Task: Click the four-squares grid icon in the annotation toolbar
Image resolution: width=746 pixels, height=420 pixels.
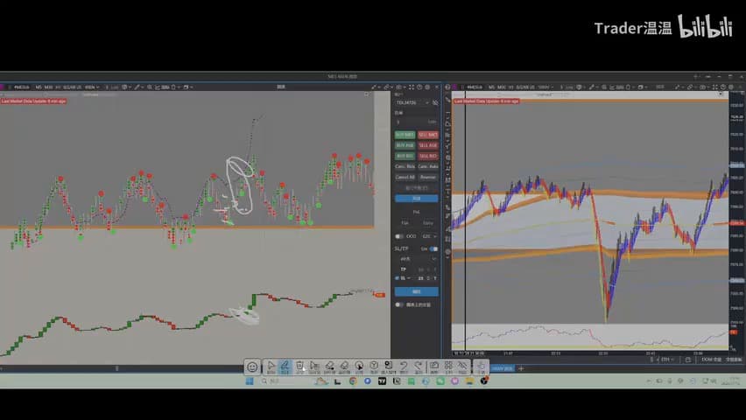Action: (448, 367)
